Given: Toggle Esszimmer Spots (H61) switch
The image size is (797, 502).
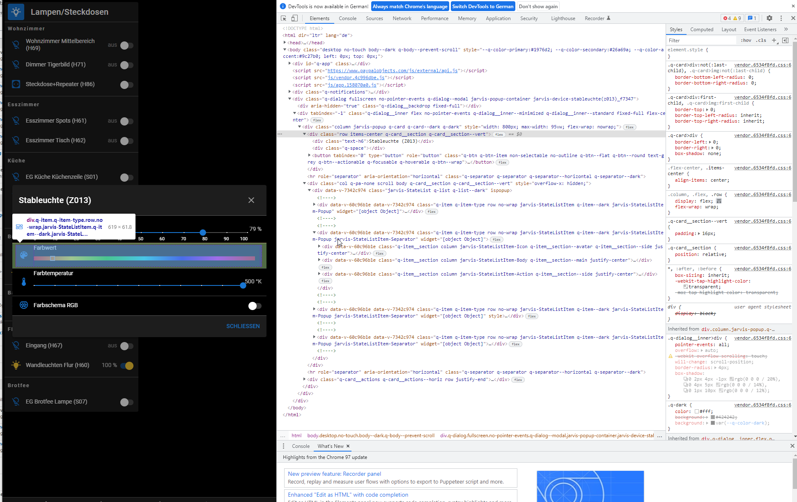Looking at the screenshot, I should click(x=126, y=121).
